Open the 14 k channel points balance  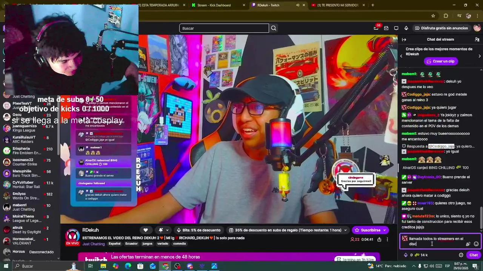(421, 255)
